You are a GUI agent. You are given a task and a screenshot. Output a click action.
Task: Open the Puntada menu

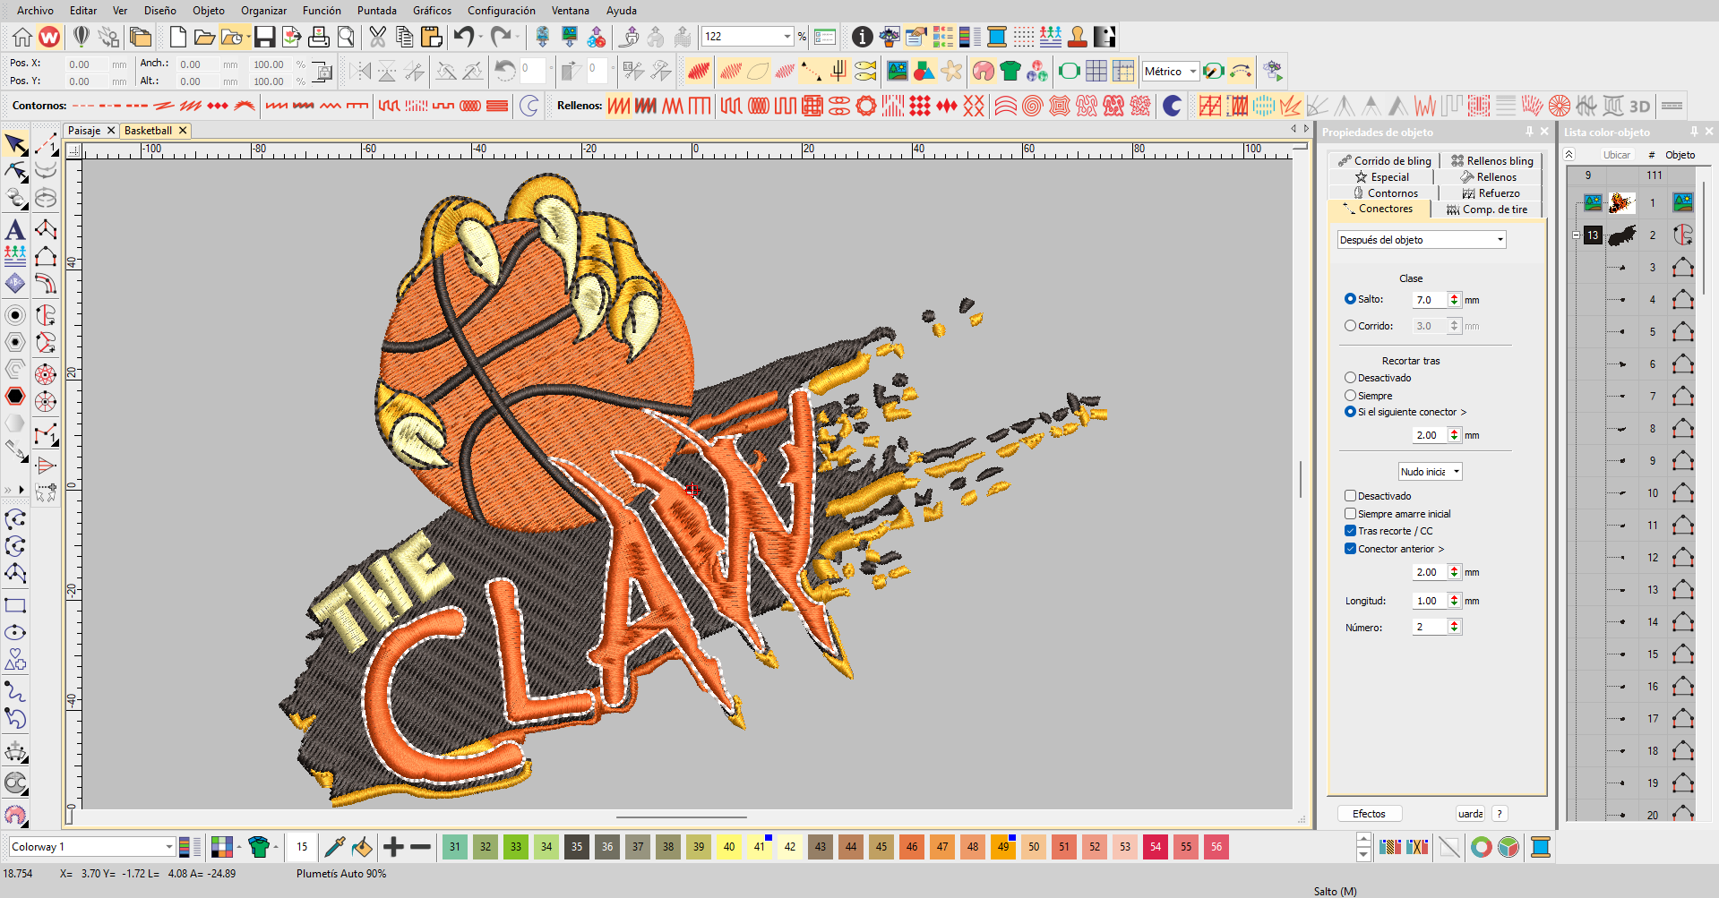376,11
